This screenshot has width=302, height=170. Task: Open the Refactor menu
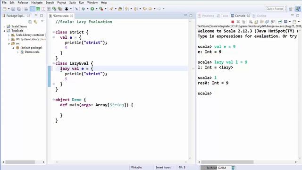click(x=23, y=3)
